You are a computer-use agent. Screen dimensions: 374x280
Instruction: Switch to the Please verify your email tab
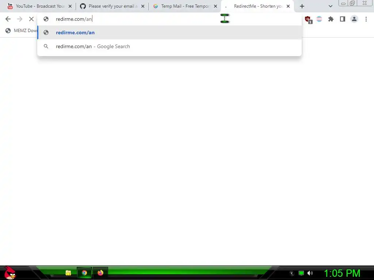pyautogui.click(x=112, y=6)
